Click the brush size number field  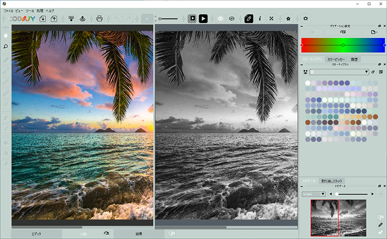147,19
